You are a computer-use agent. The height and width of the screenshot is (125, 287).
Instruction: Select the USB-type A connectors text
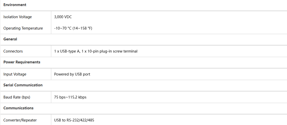(x=67, y=51)
